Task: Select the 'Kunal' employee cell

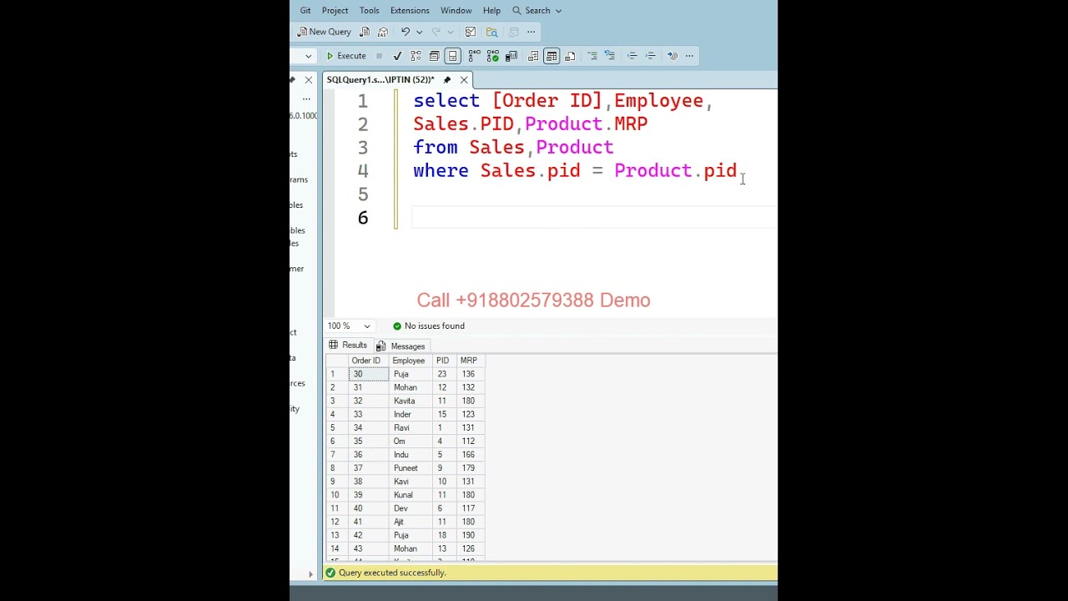Action: point(411,495)
